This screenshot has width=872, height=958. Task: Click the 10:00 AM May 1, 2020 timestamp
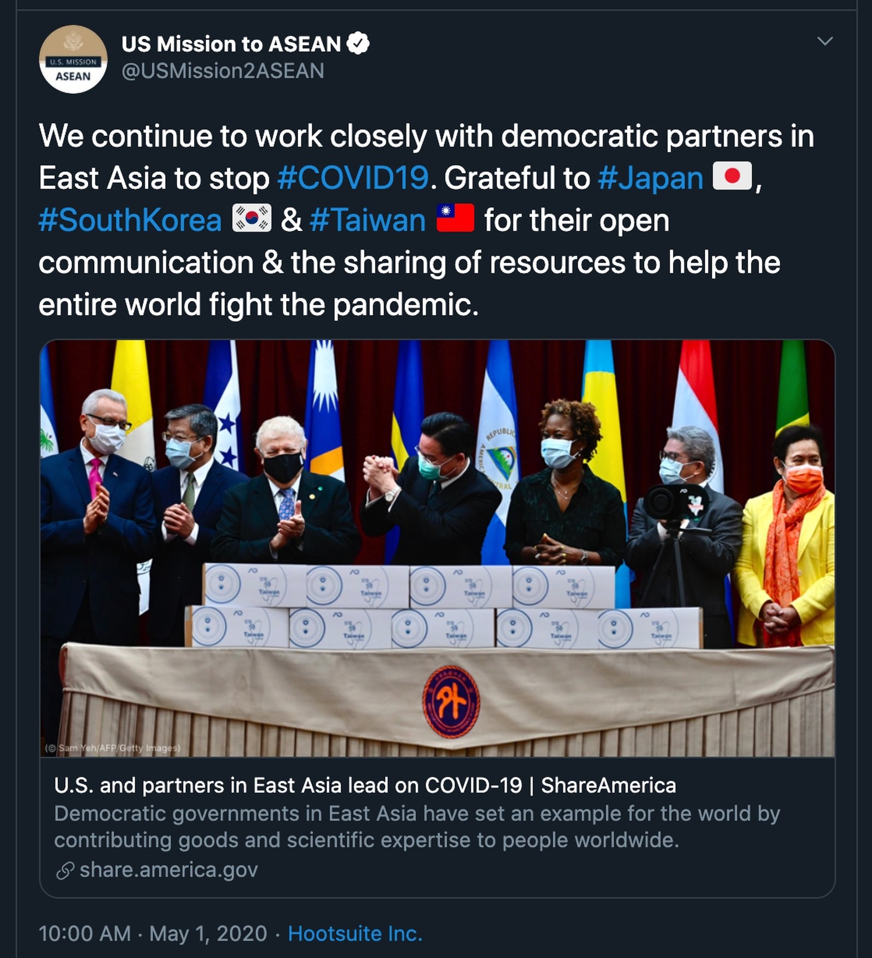(x=153, y=933)
